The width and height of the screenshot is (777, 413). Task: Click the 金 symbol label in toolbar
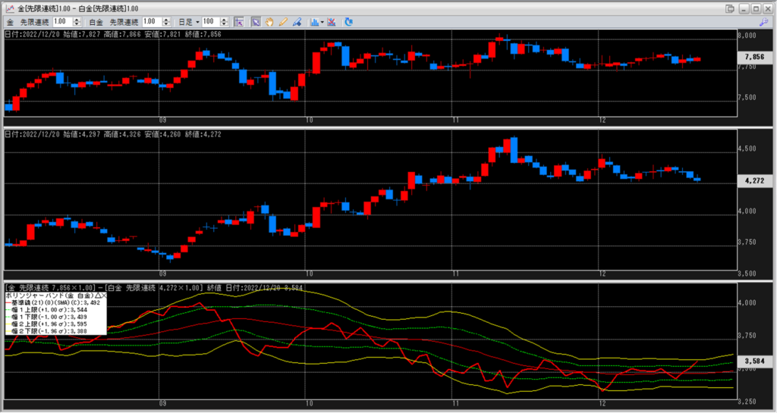coord(10,23)
